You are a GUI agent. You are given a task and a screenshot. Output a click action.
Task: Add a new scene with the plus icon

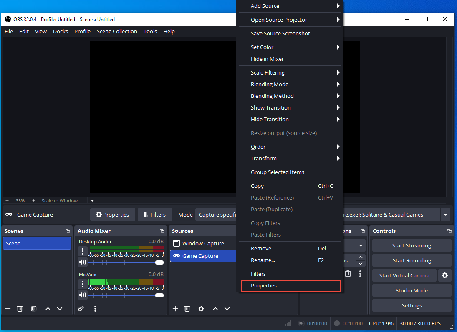pos(8,309)
